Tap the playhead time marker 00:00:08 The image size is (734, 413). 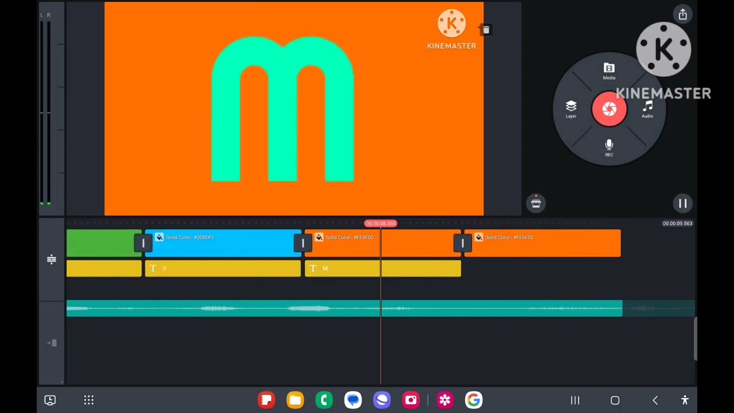tap(381, 223)
